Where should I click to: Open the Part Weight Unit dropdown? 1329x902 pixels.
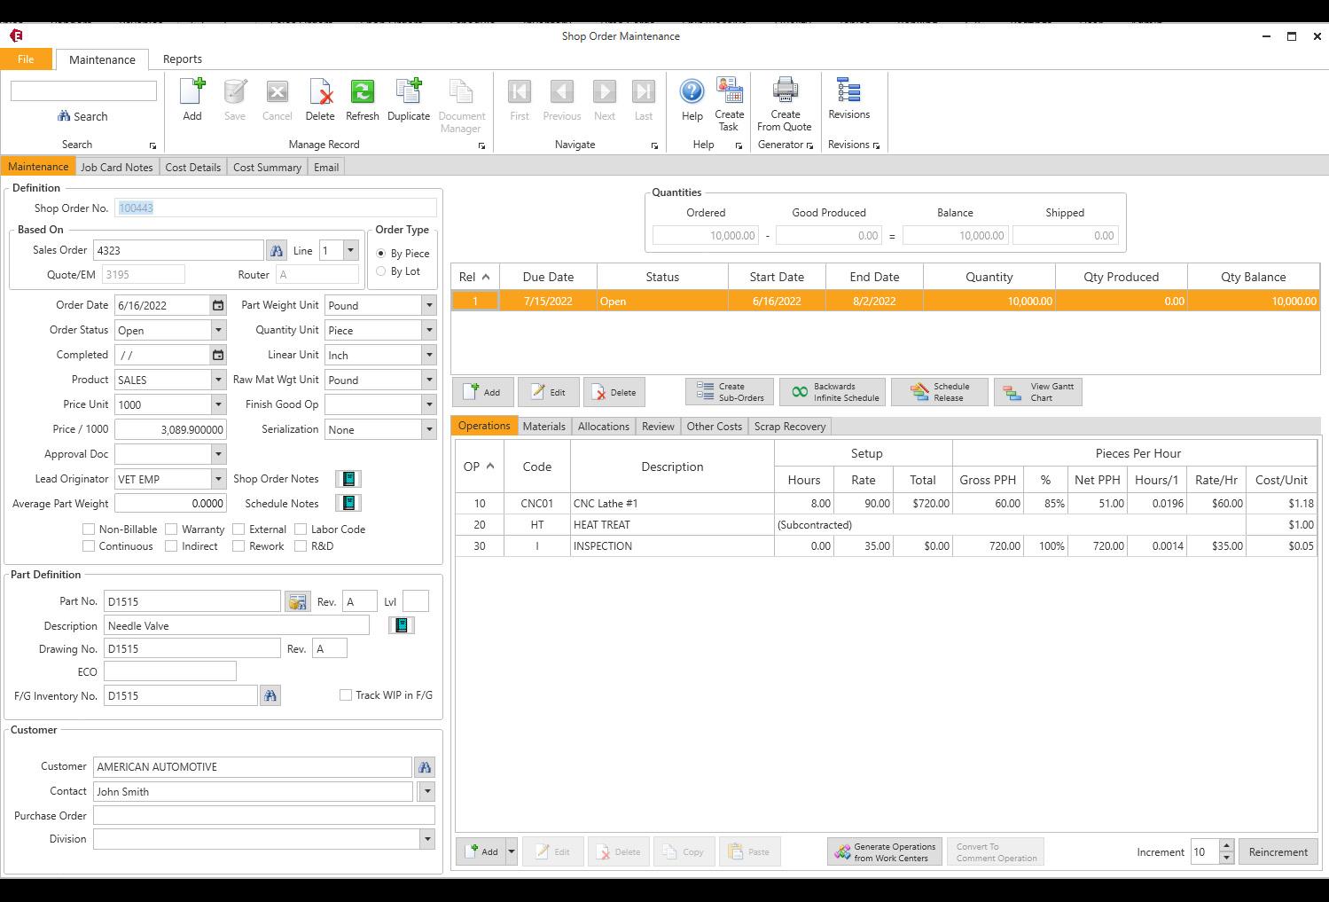(427, 304)
